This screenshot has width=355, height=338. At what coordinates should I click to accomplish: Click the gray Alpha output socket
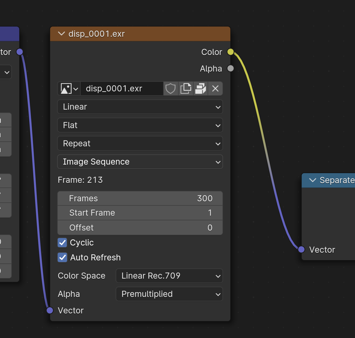coord(231,68)
